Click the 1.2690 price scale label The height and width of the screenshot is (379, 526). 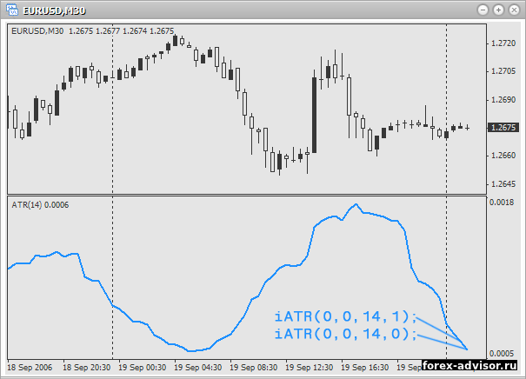pyautogui.click(x=503, y=100)
